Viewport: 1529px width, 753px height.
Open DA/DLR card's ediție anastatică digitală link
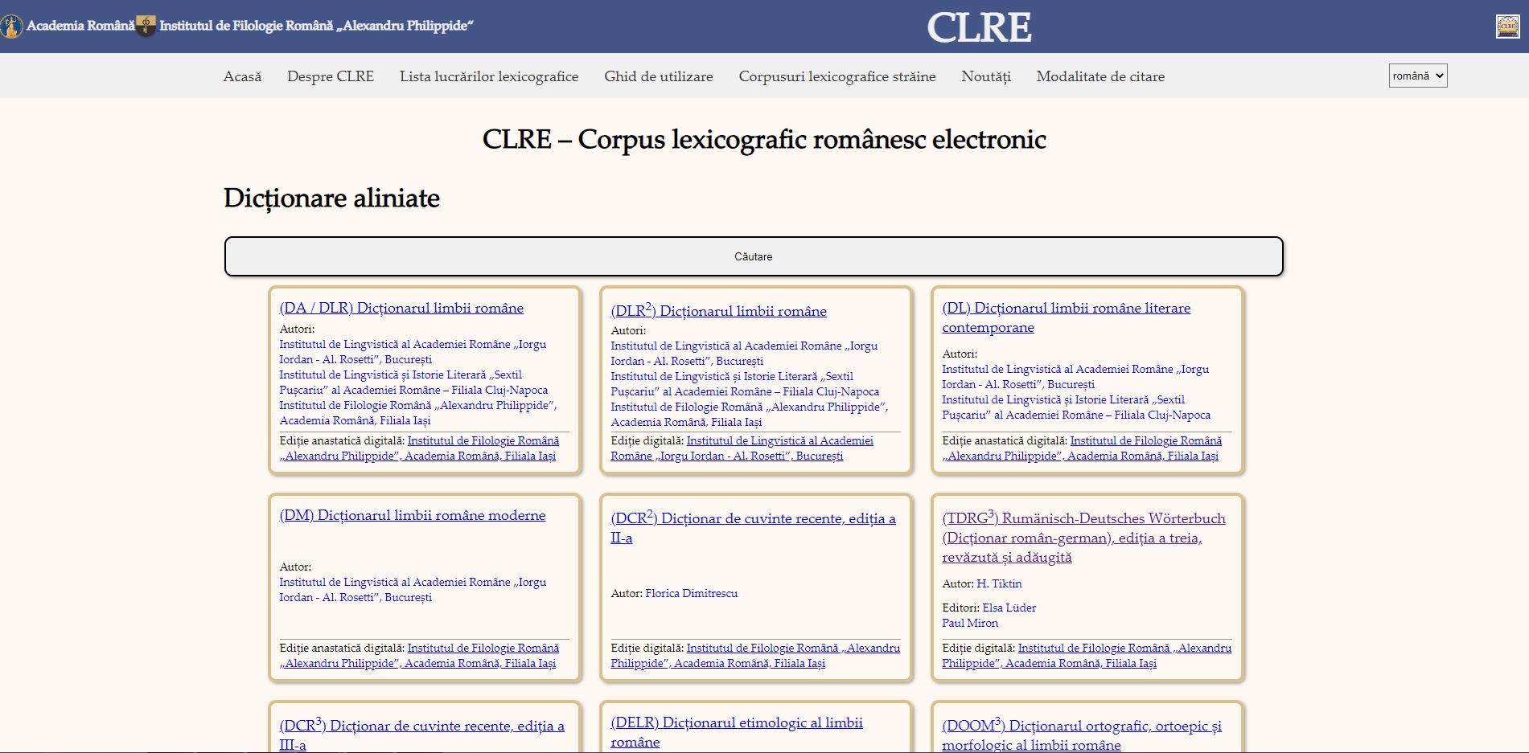click(419, 448)
